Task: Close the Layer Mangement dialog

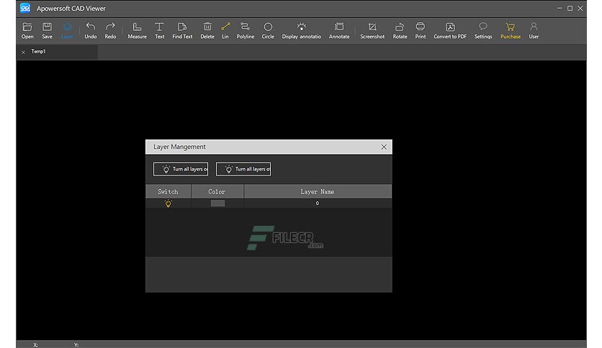Action: (384, 147)
